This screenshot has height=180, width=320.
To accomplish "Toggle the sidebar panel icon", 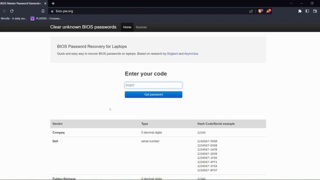I will point(307,11).
